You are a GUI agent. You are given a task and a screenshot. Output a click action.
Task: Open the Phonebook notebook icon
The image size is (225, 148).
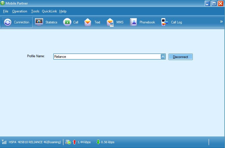133,22
